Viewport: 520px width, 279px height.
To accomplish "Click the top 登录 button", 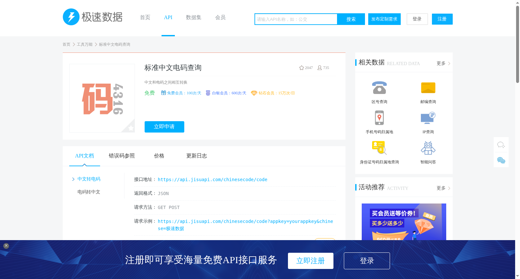I will coord(417,19).
